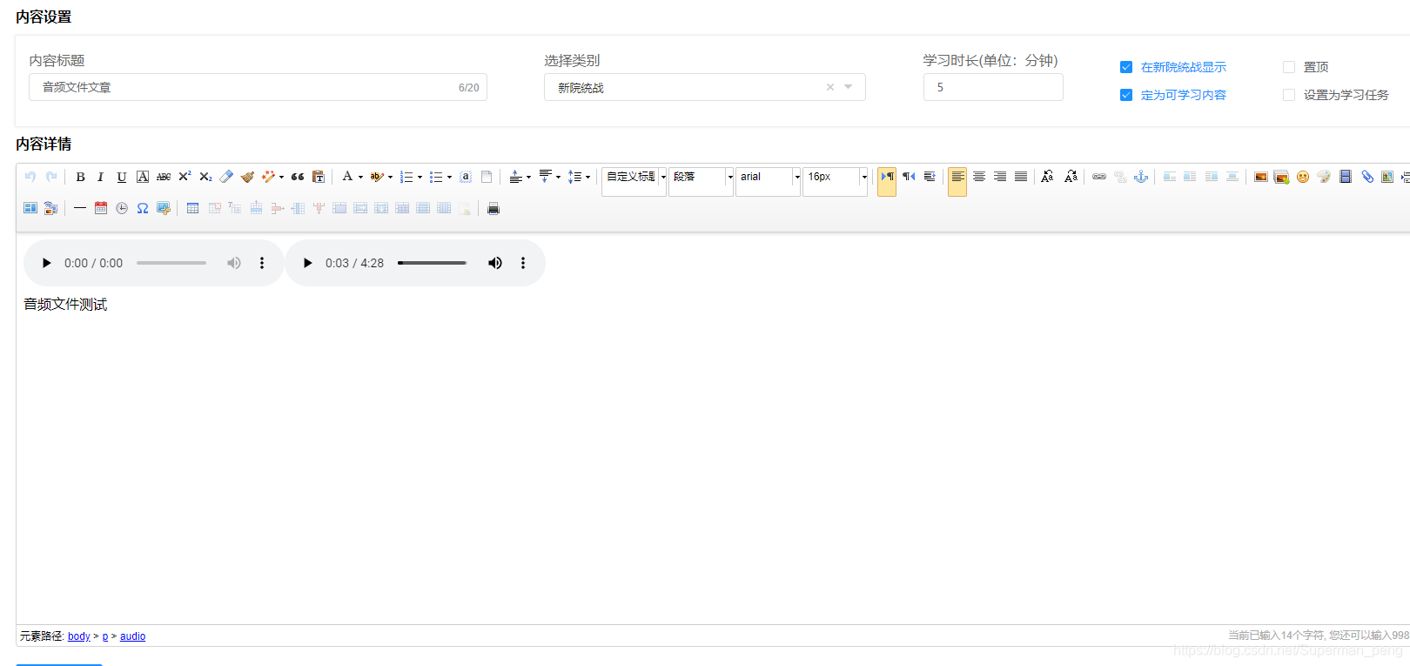Open the multi-image upload dialog
Image resolution: width=1410 pixels, height=666 pixels.
pyautogui.click(x=1281, y=177)
